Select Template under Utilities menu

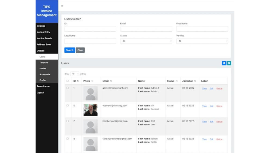point(44,63)
